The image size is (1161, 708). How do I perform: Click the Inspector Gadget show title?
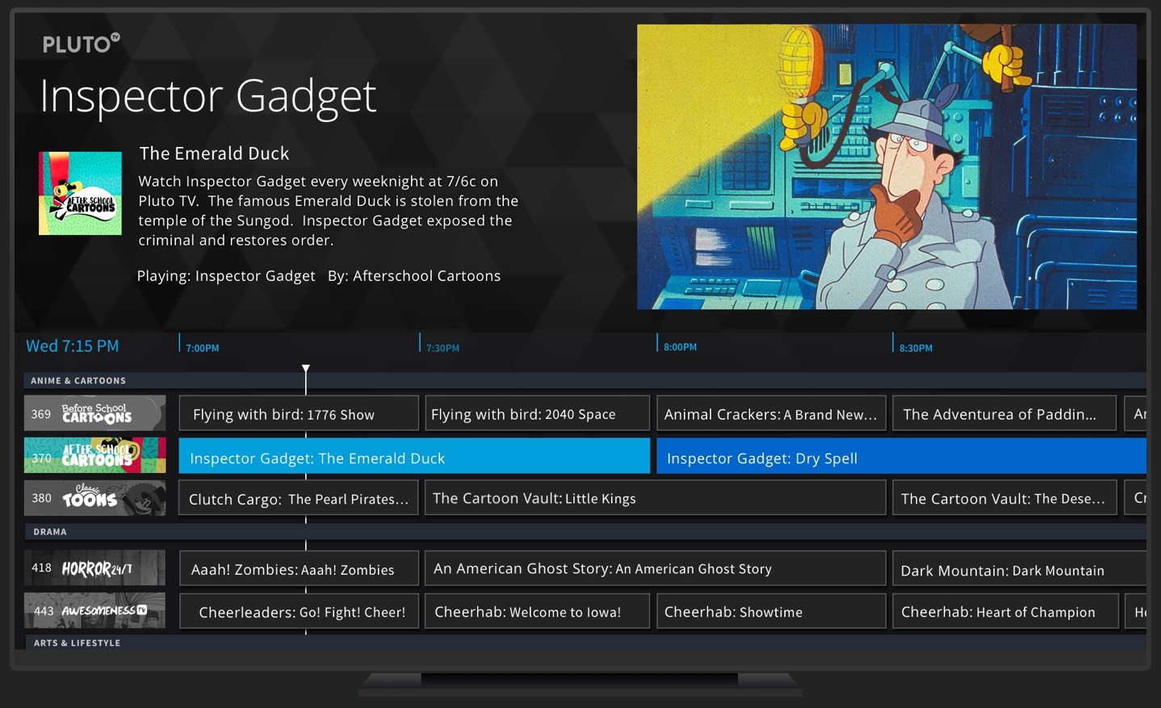[x=207, y=97]
